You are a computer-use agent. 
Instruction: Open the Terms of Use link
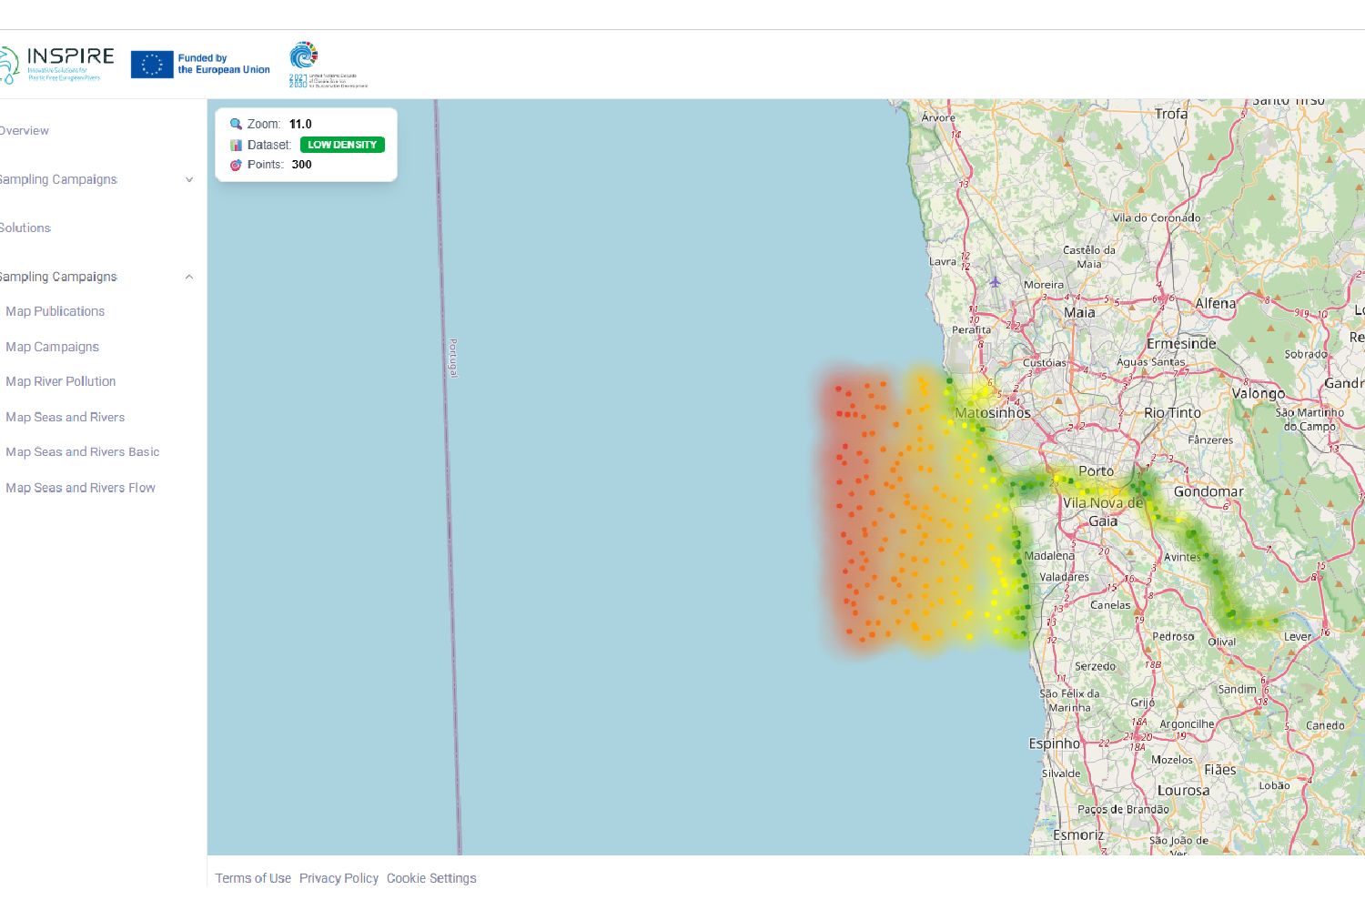[253, 878]
